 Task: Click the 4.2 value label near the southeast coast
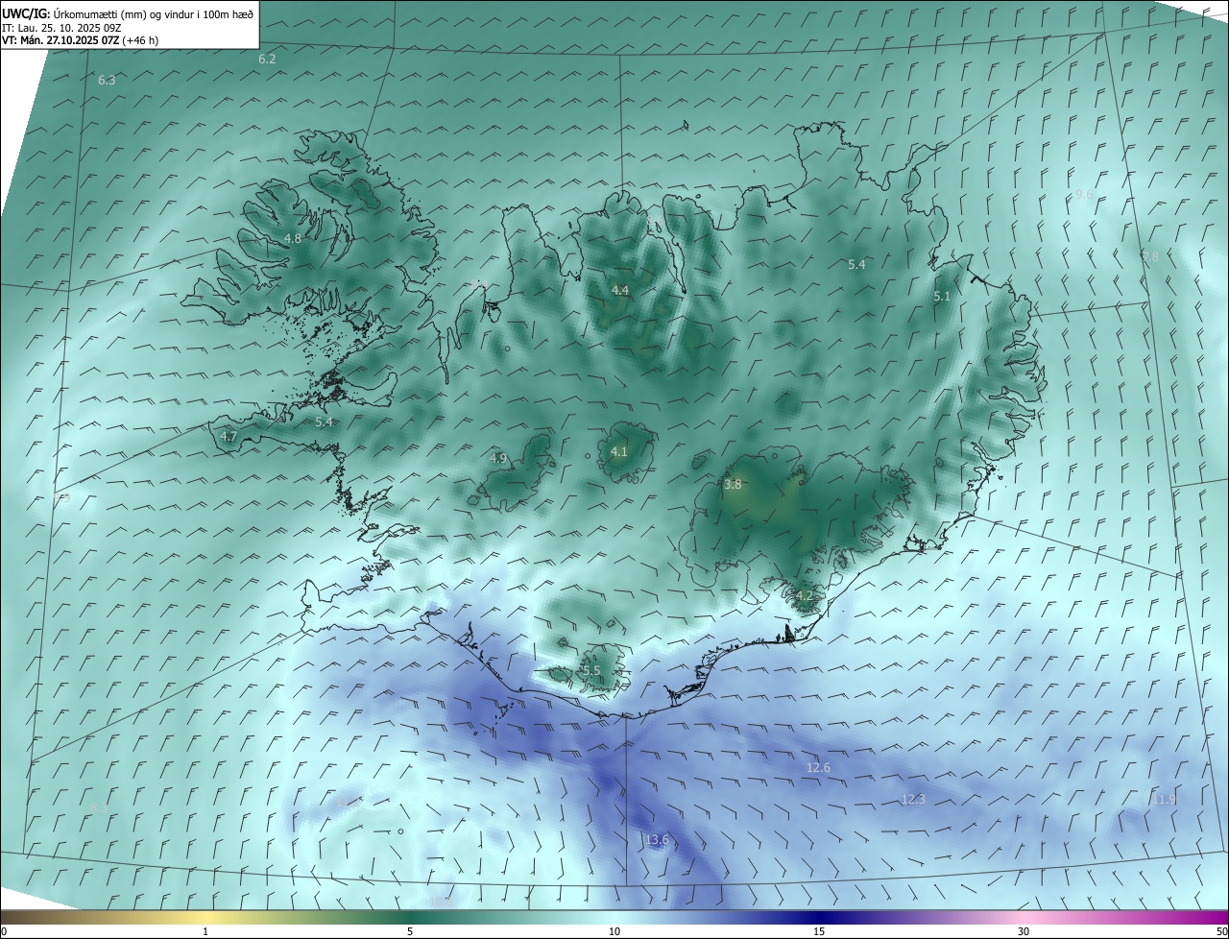[x=805, y=595]
